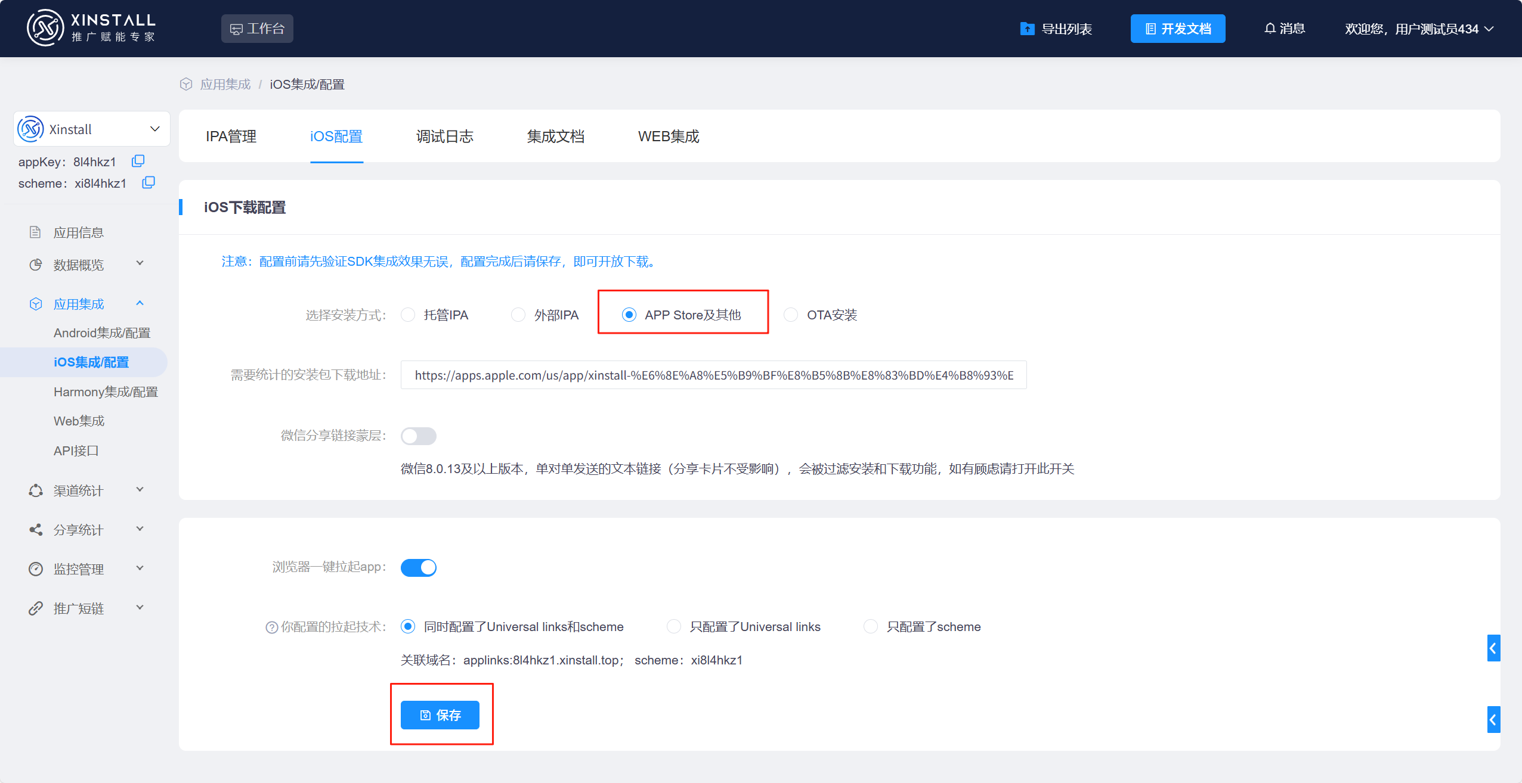Switch to the 调试日志 tab

444,136
